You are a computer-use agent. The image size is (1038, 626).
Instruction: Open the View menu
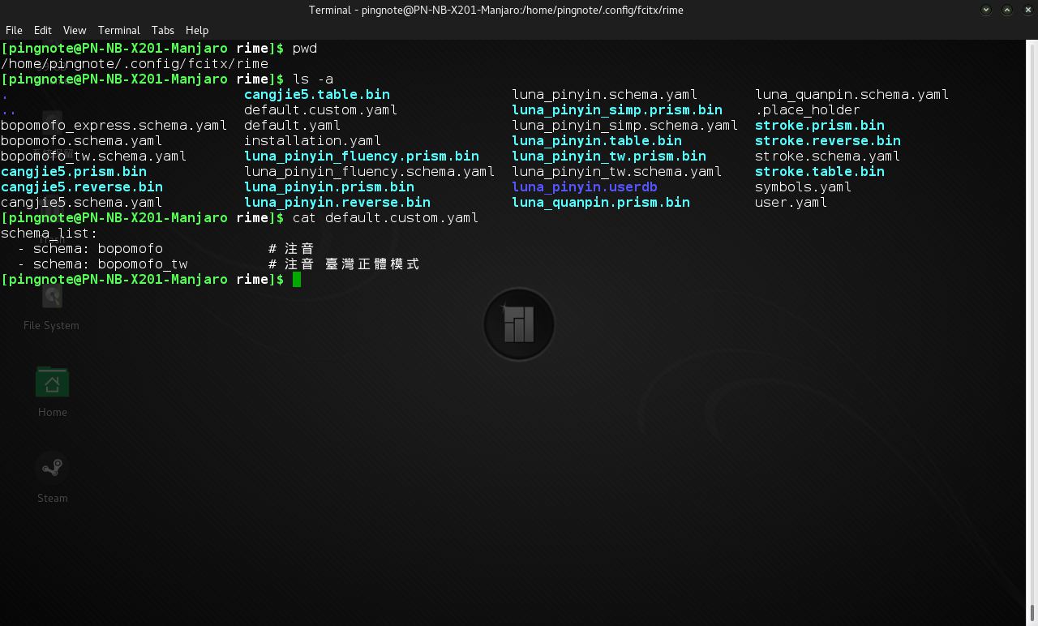(x=75, y=30)
